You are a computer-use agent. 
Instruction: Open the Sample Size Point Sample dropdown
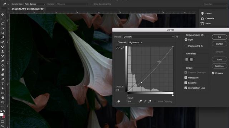pos(35,4)
